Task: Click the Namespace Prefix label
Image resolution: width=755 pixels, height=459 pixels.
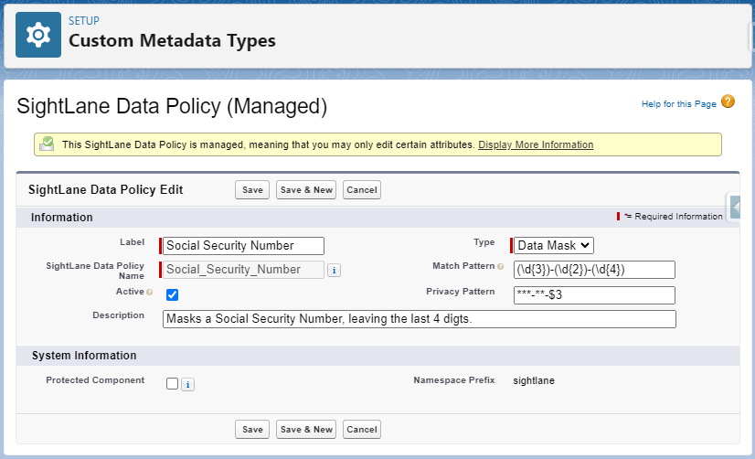Action: [x=454, y=380]
